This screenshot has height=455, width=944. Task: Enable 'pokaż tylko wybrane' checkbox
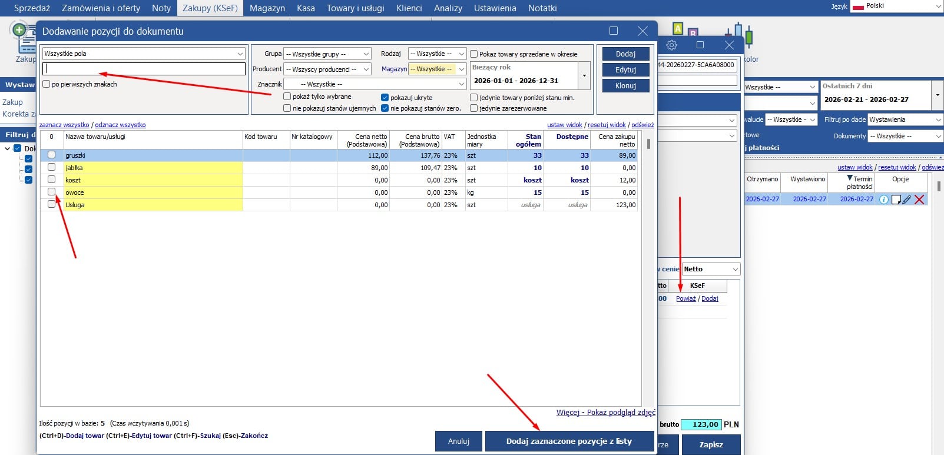click(x=287, y=97)
